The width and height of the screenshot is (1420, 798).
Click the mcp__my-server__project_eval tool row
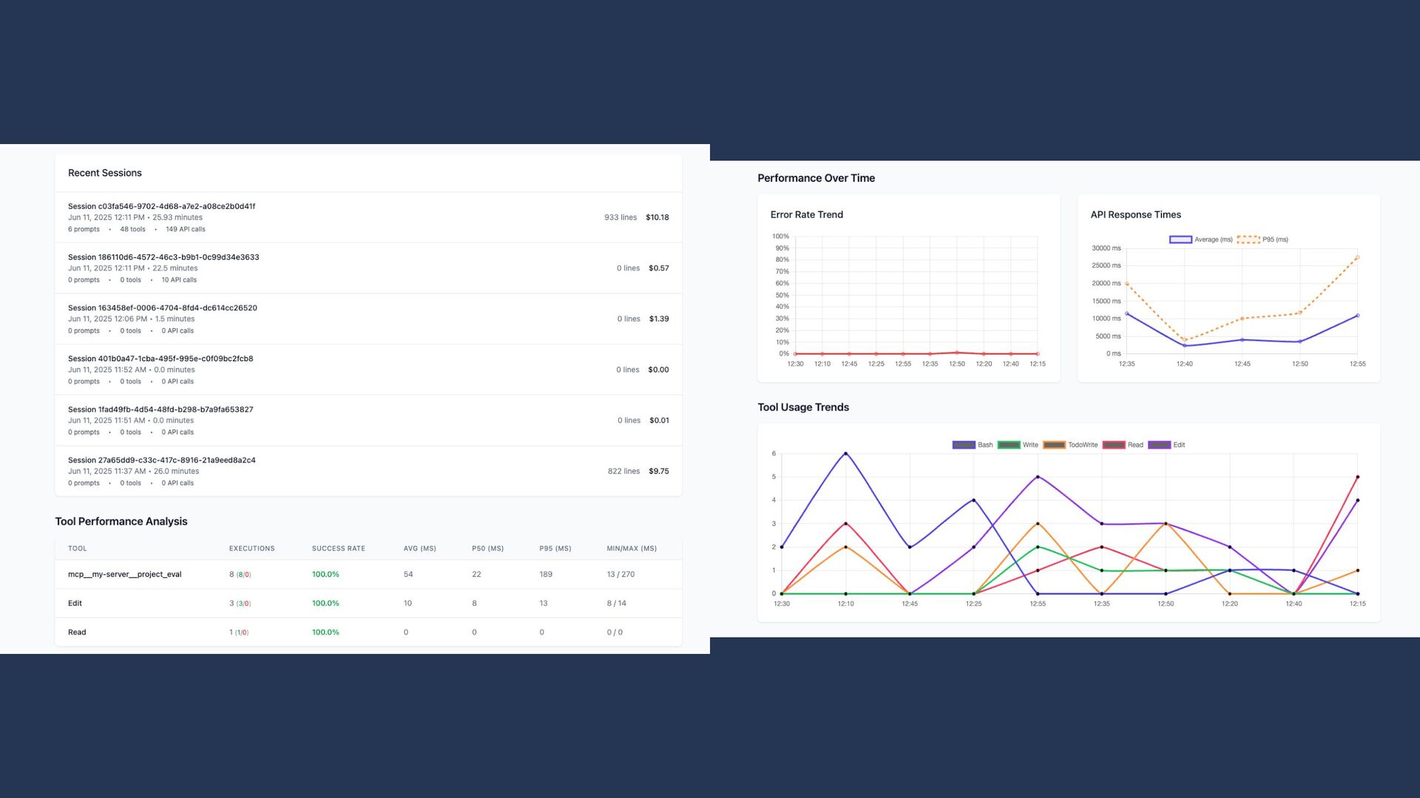[x=124, y=574]
